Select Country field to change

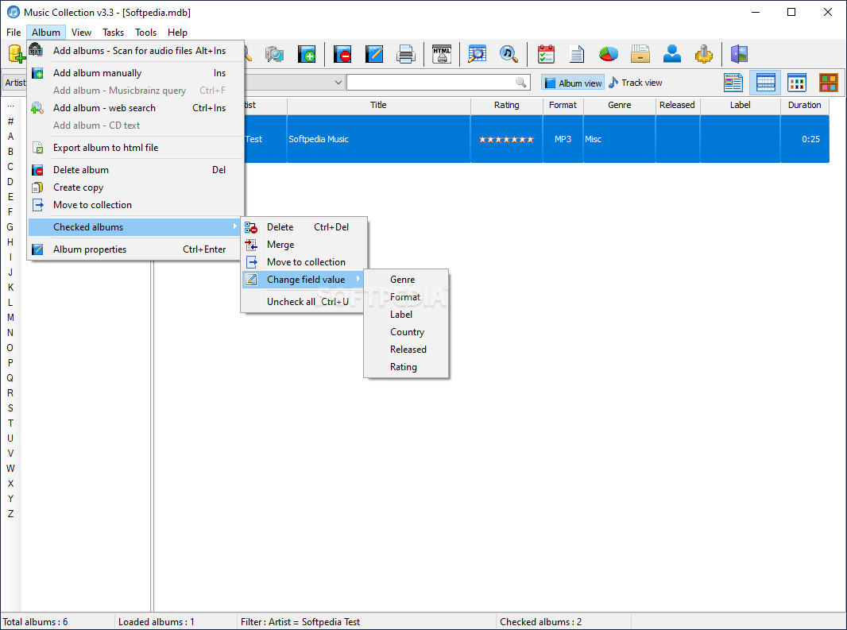click(x=406, y=332)
